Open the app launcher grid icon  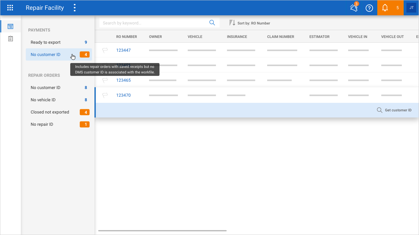tap(10, 8)
